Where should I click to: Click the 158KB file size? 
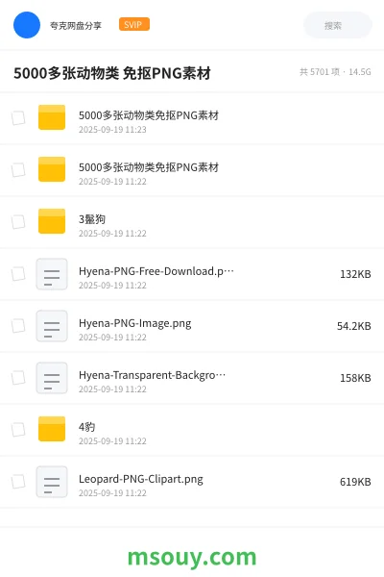click(355, 378)
